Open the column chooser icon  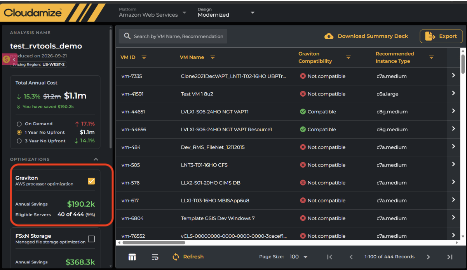click(x=132, y=257)
